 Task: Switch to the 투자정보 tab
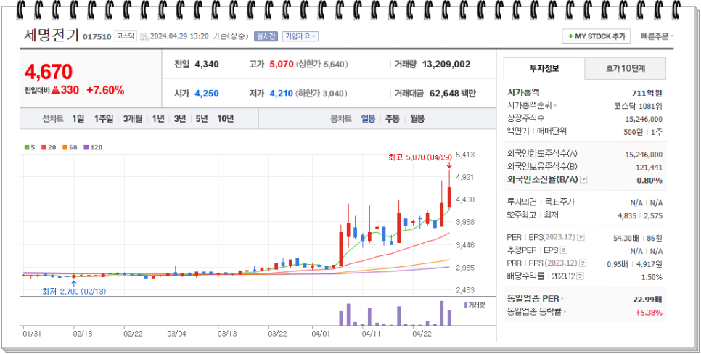coord(544,68)
